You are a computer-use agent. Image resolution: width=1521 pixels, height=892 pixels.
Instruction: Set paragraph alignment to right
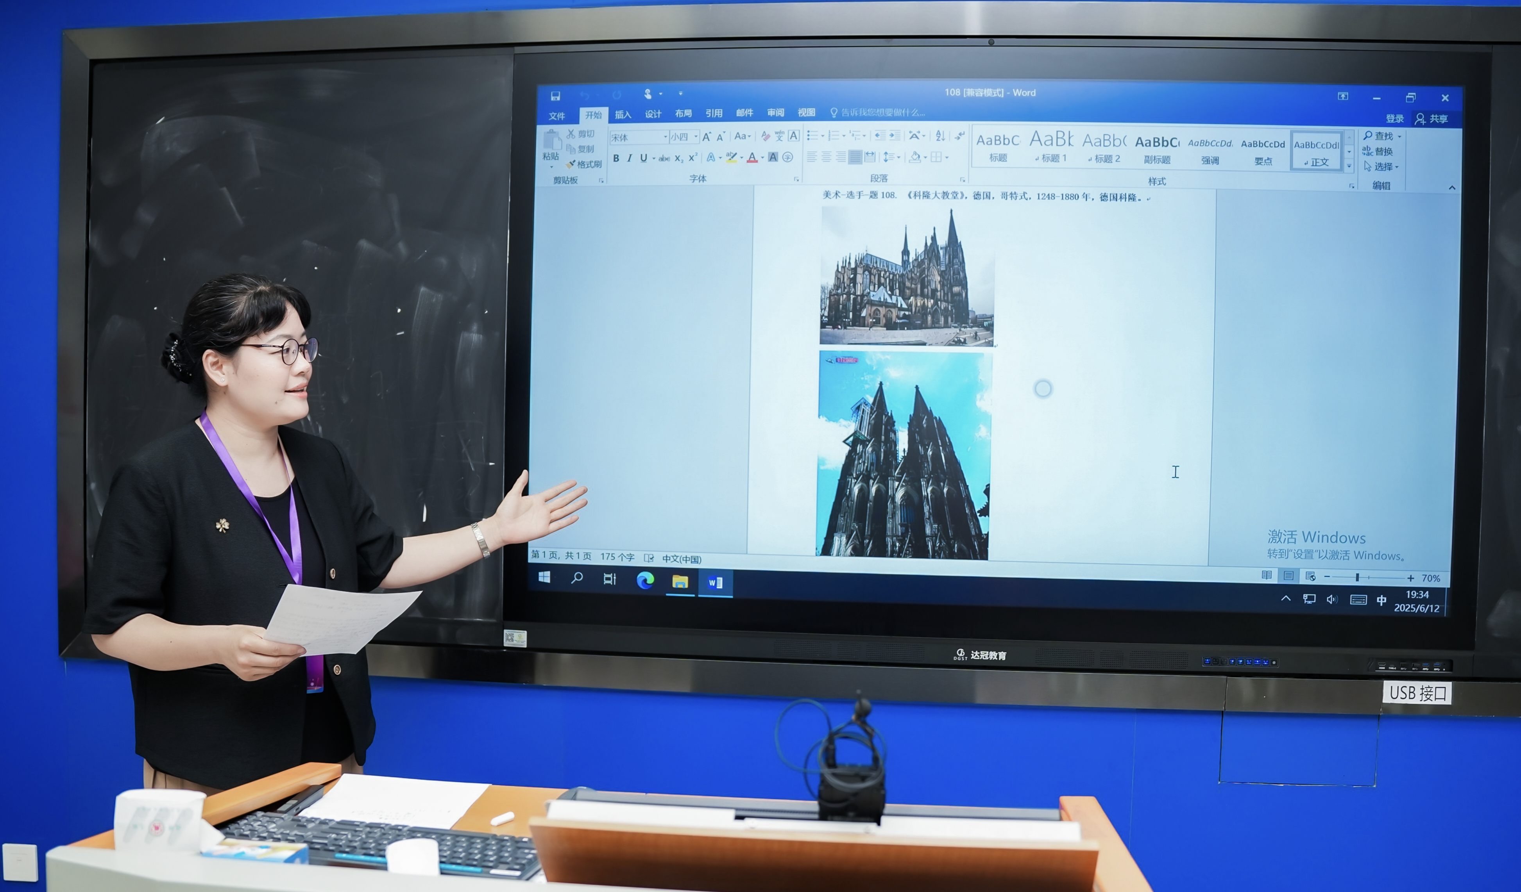(x=841, y=157)
